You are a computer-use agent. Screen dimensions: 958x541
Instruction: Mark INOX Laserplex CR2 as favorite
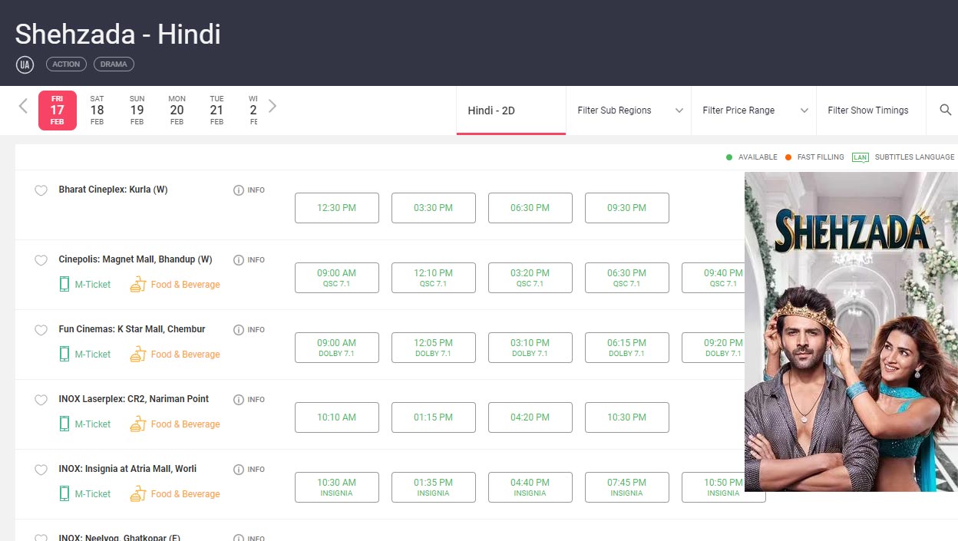(x=41, y=400)
